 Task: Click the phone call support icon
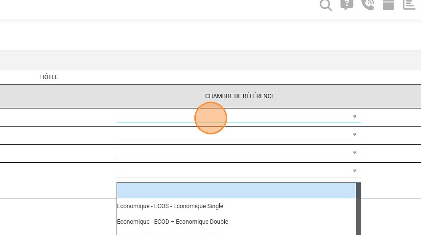tap(368, 4)
